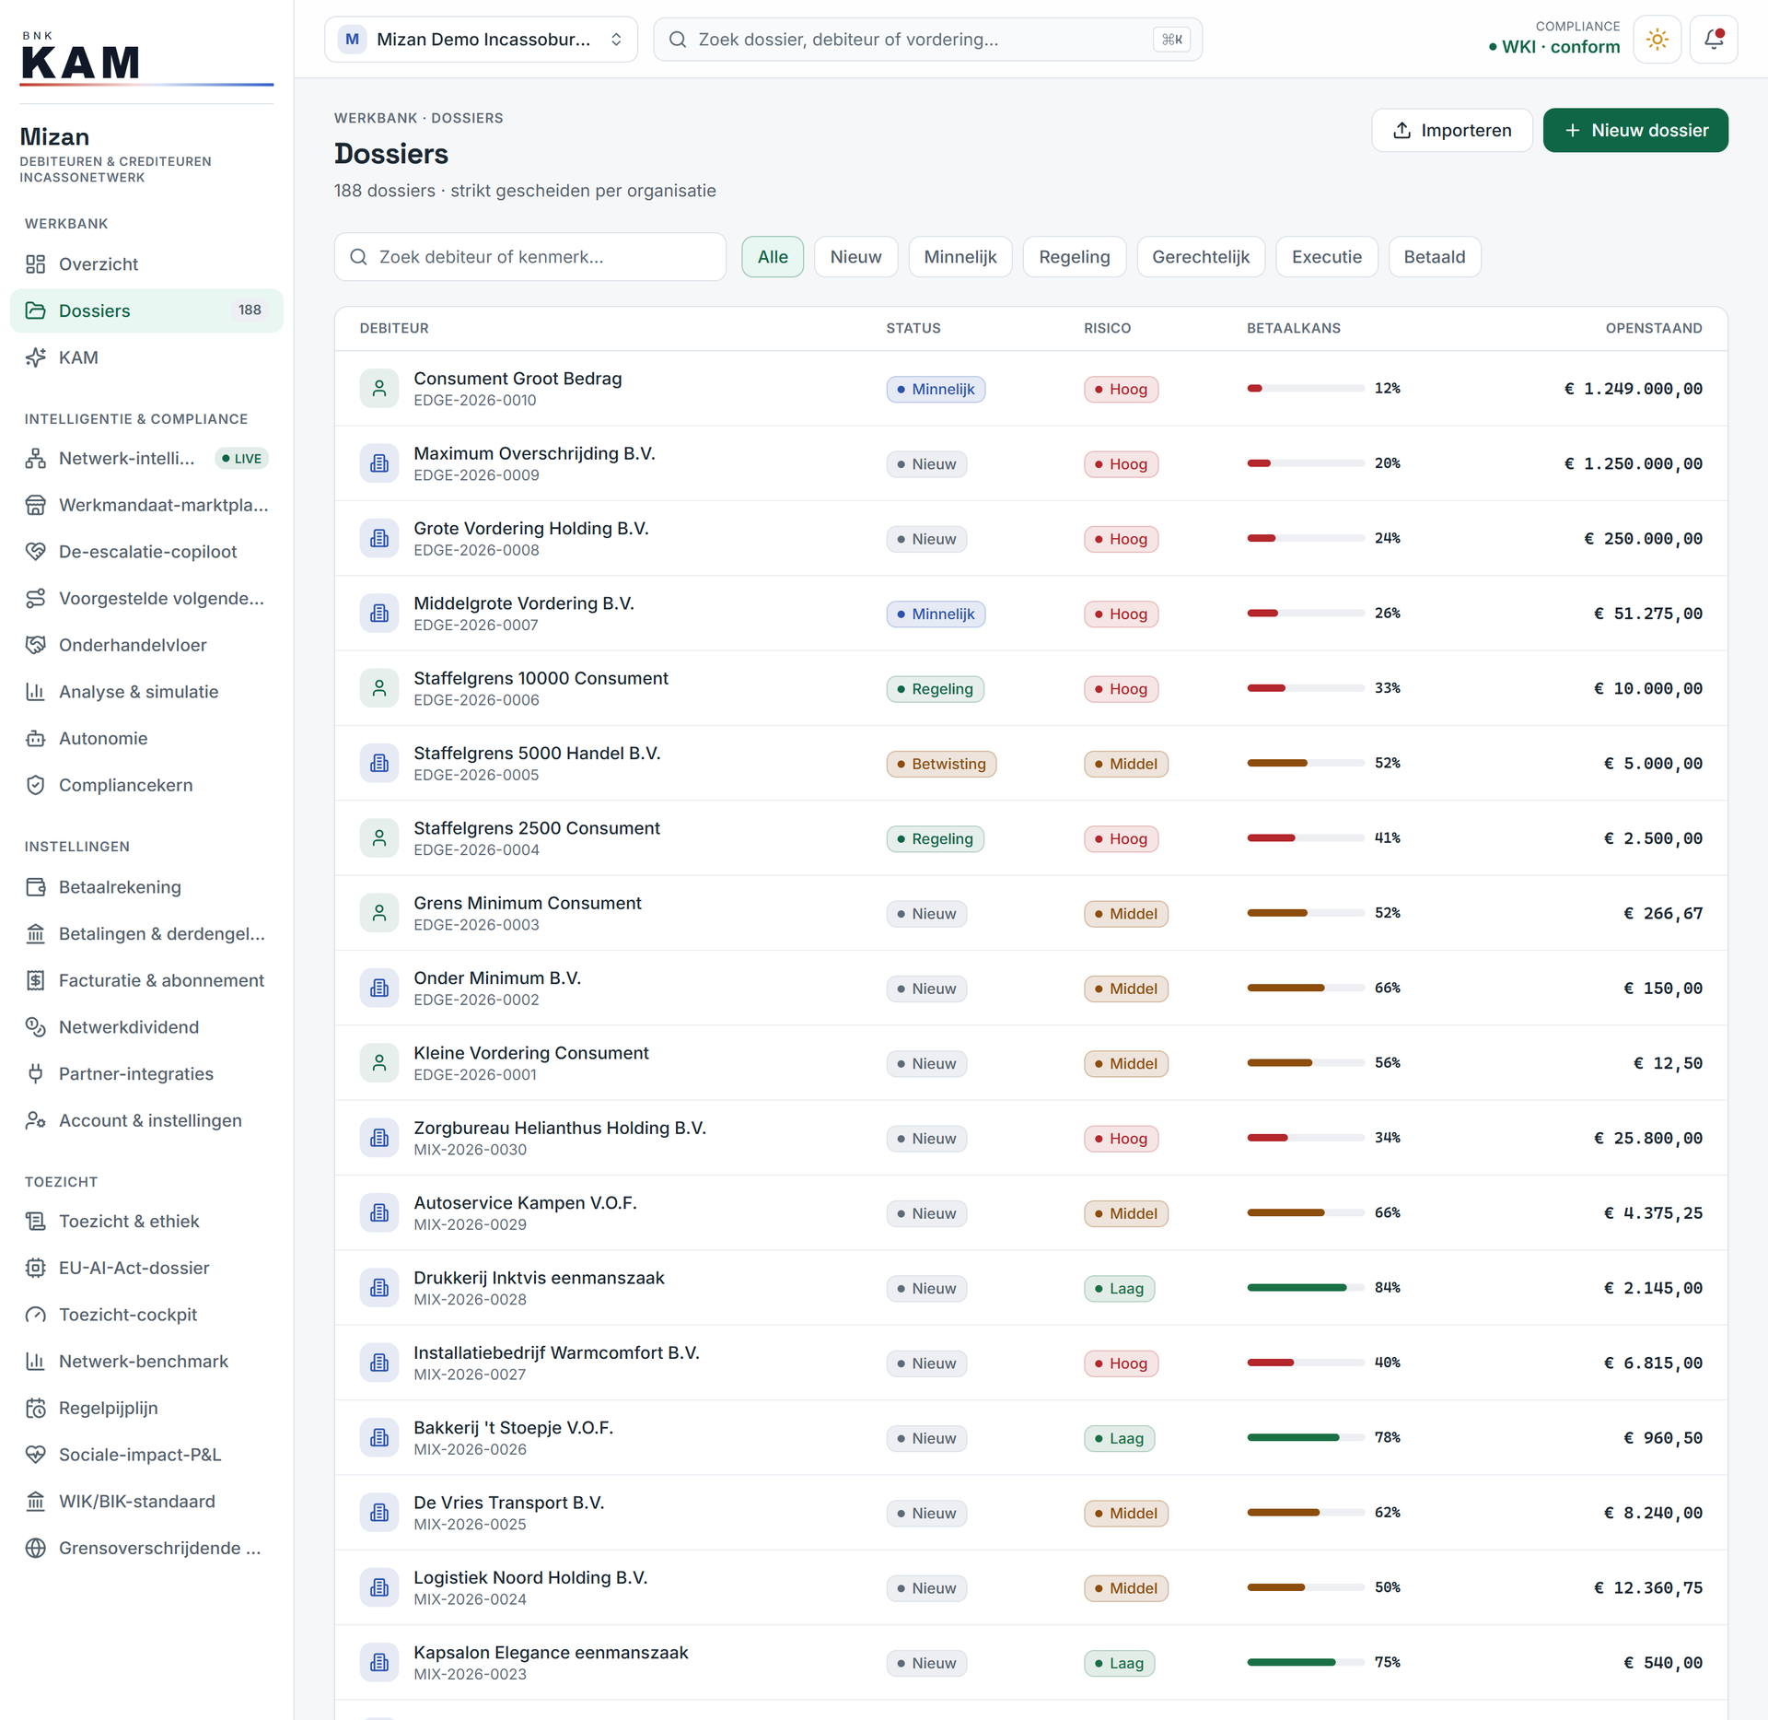Open Dossiers in the sidebar
1768x1720 pixels.
(146, 310)
